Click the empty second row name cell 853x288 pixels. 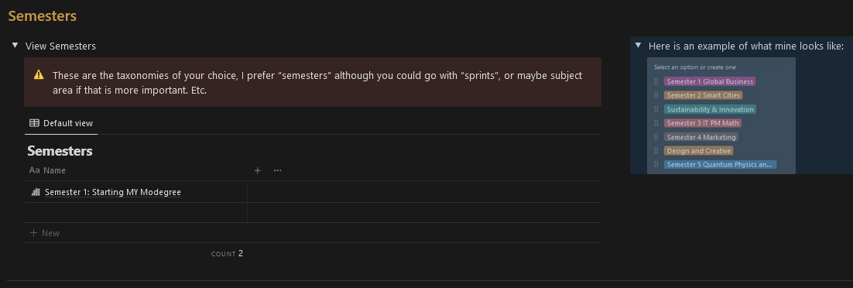coord(136,213)
